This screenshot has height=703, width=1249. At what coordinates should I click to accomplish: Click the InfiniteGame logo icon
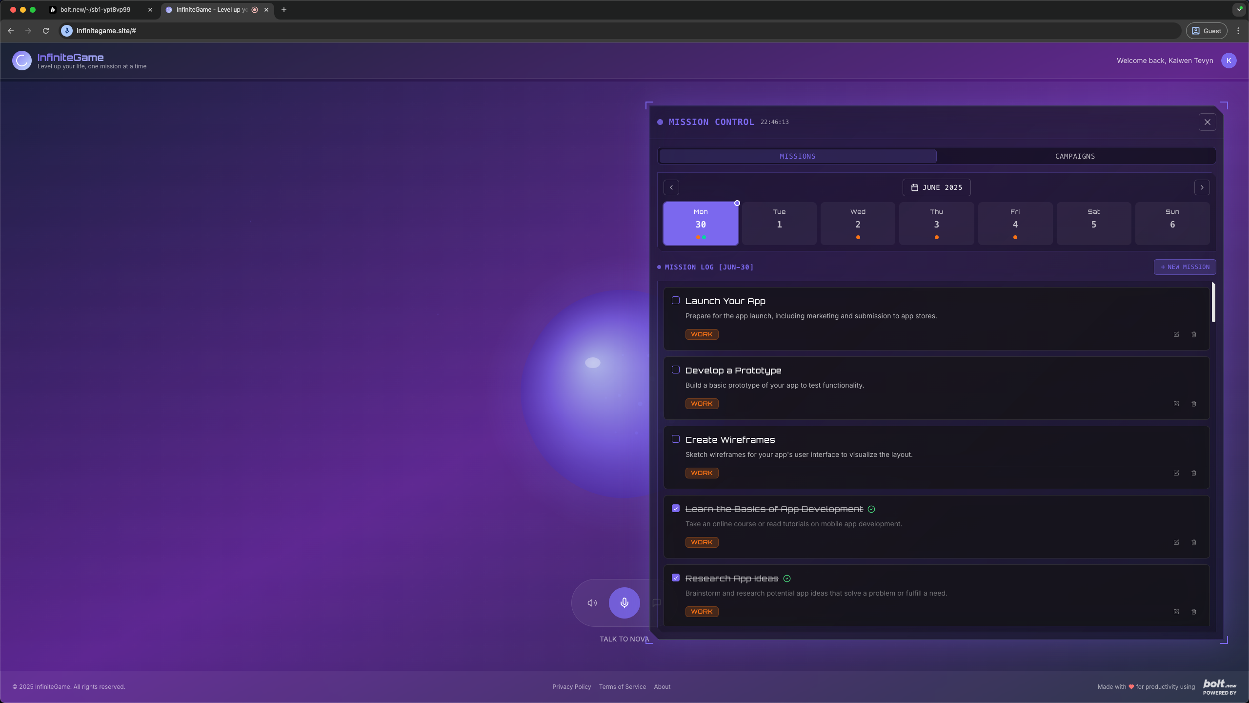22,61
